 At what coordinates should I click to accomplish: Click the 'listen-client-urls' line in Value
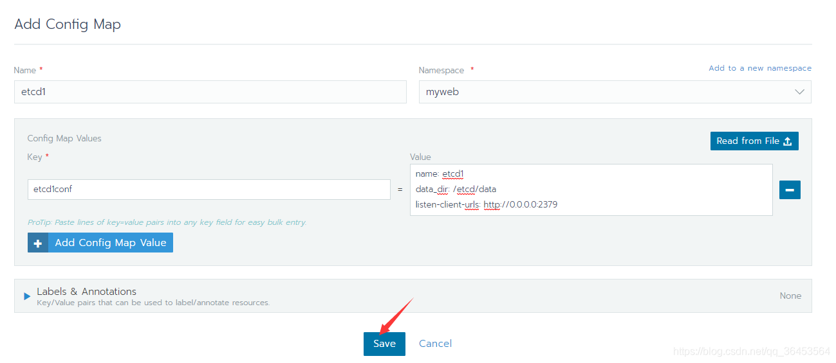pos(487,204)
